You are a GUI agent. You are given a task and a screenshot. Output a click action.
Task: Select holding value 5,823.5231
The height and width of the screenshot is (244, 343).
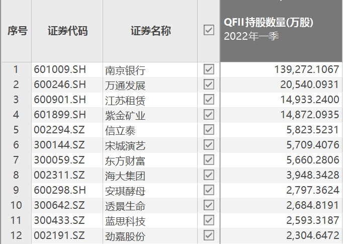click(313, 130)
